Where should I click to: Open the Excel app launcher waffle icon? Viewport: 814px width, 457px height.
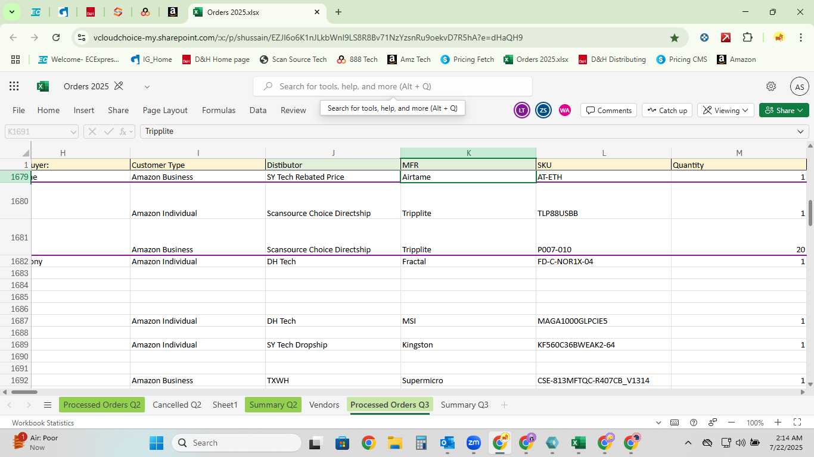click(14, 86)
